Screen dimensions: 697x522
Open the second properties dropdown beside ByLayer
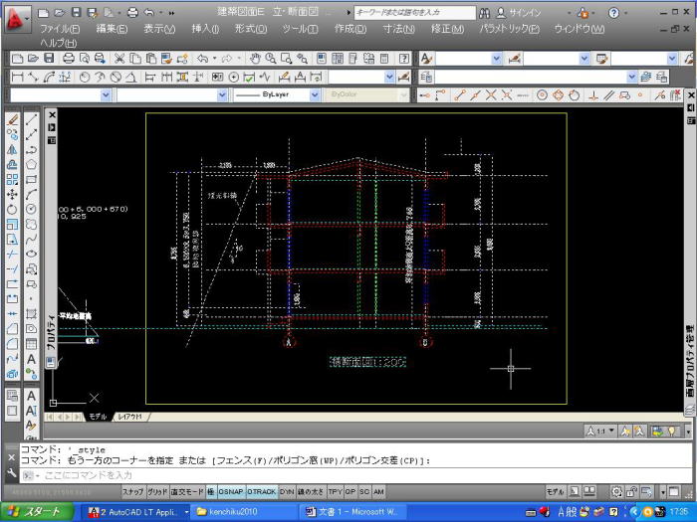(222, 95)
